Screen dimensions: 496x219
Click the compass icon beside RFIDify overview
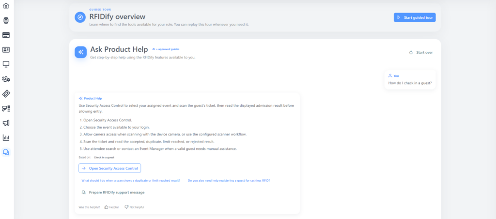point(80,17)
